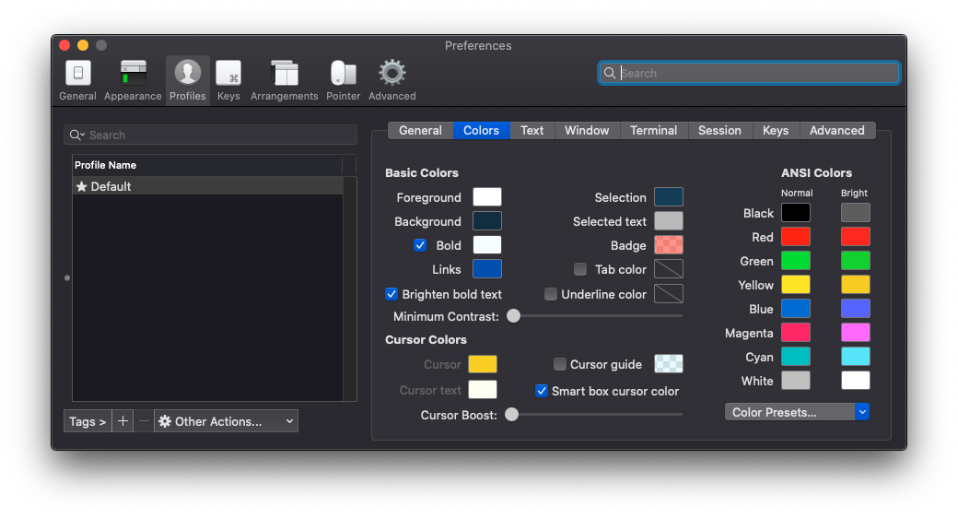958x518 pixels.
Task: Open the ANSI Normal Black swatch
Action: (x=796, y=213)
